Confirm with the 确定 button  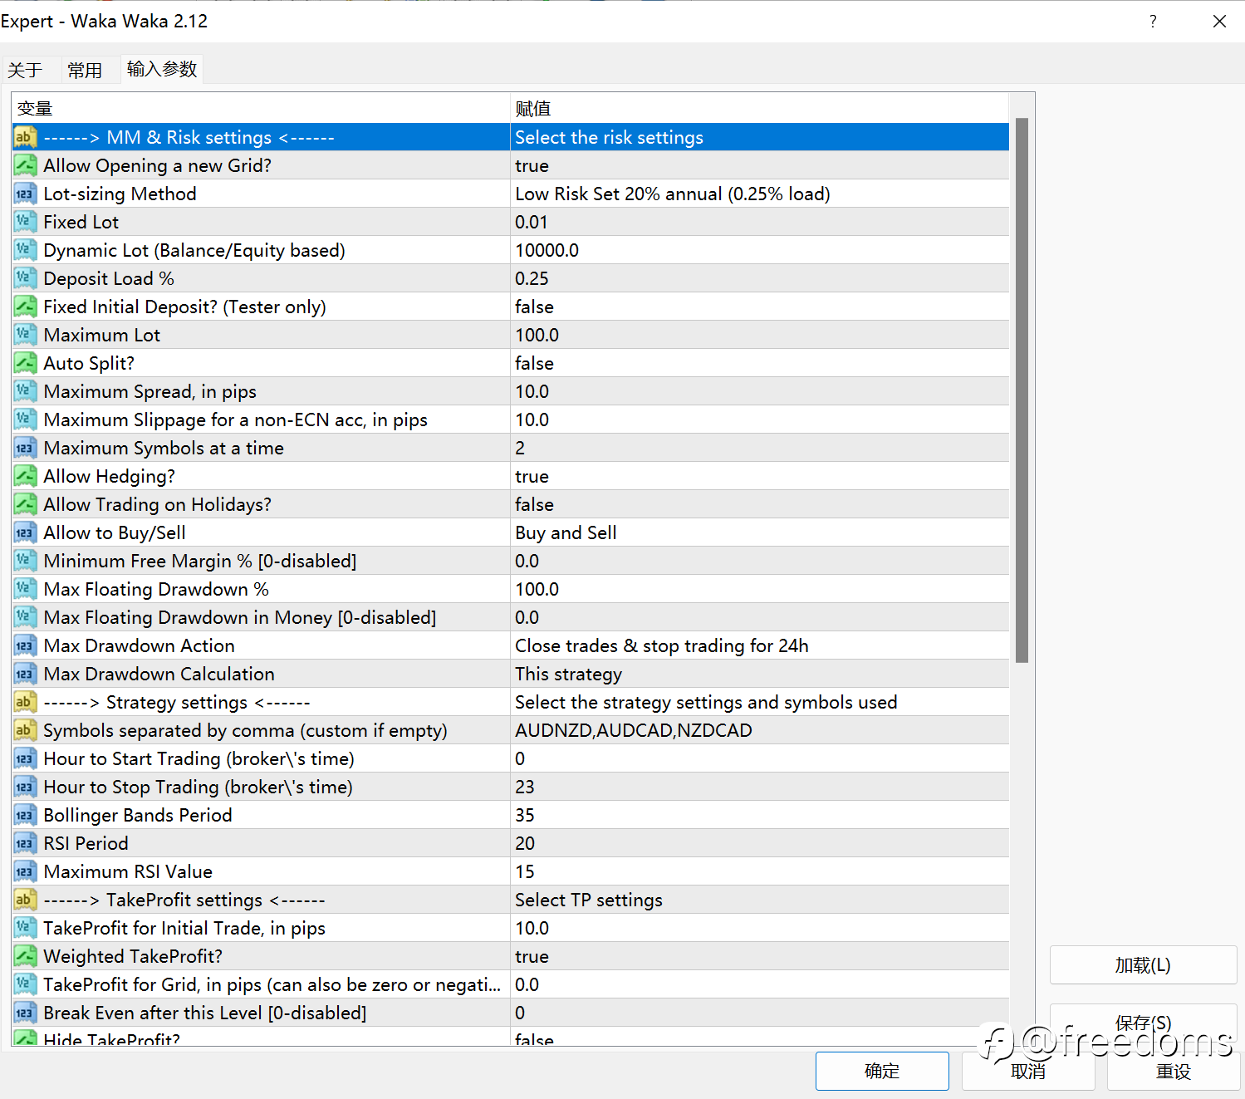[882, 1071]
